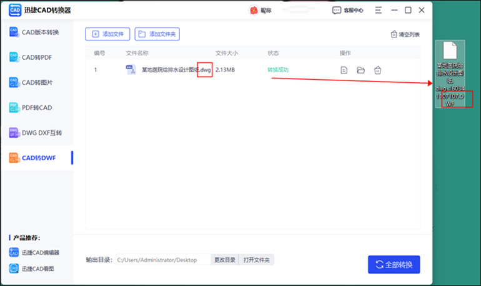Click the 状态 column header
Screen dimensions: 481x286
pyautogui.click(x=273, y=53)
